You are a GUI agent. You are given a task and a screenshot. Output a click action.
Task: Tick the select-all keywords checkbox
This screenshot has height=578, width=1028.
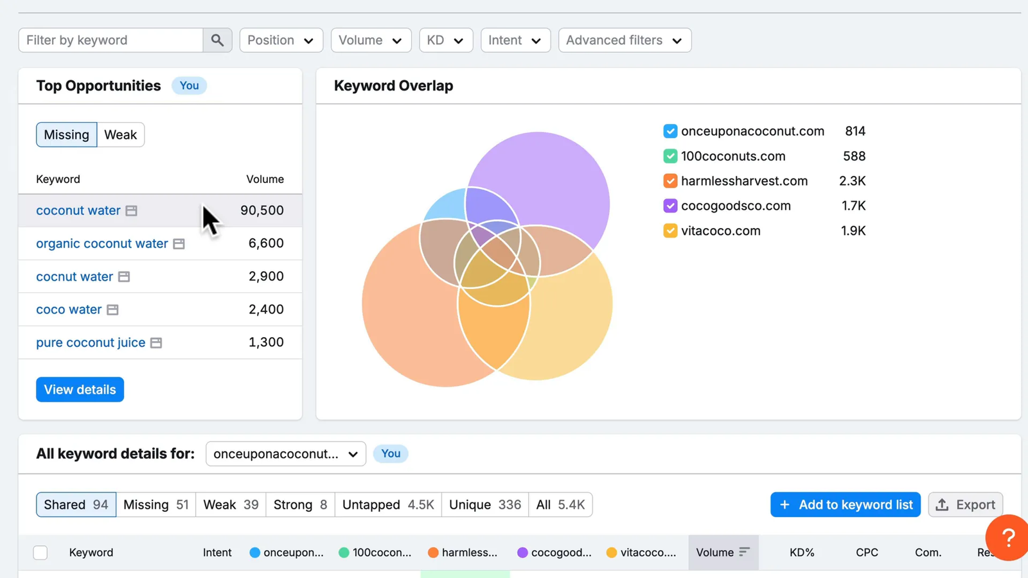40,552
